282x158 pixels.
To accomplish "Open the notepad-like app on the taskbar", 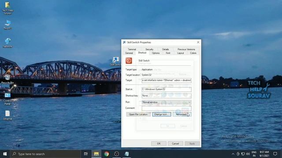I will point(126,154).
